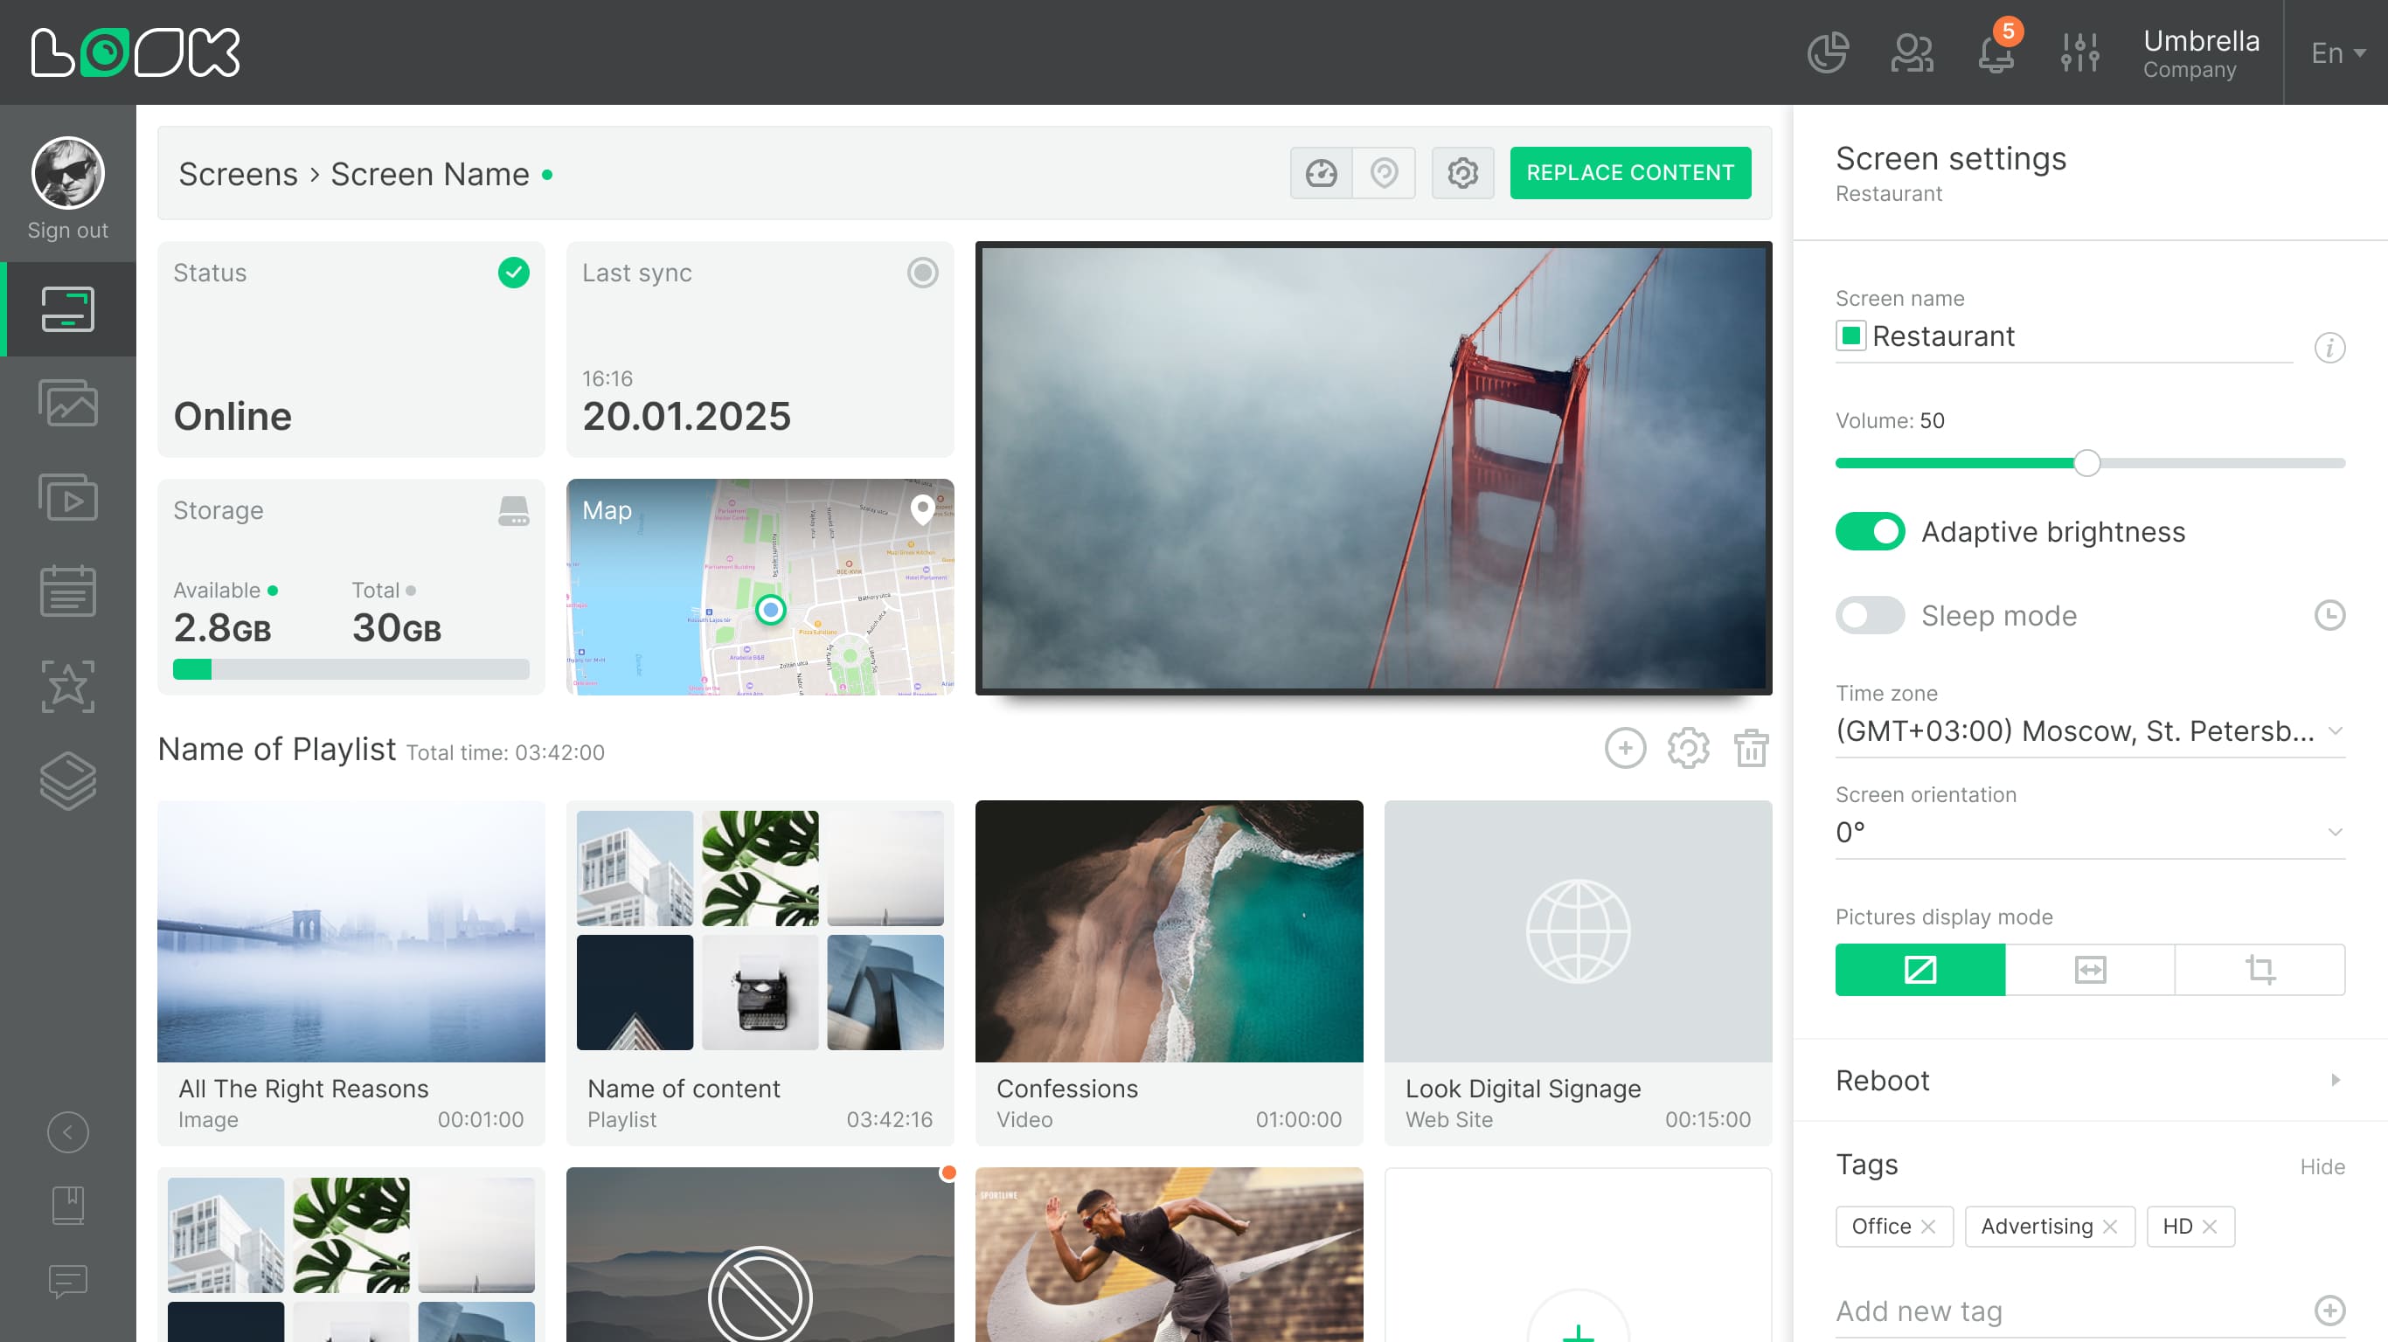Open the Schedule calendar icon in the sidebar

tap(67, 591)
